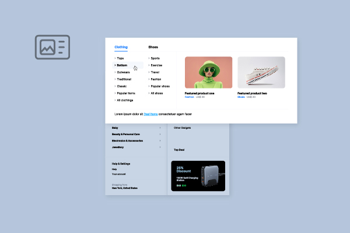Viewport: 350px width, 233px height.
Task: Click the 25% Discount charging station banner
Action: tap(198, 176)
